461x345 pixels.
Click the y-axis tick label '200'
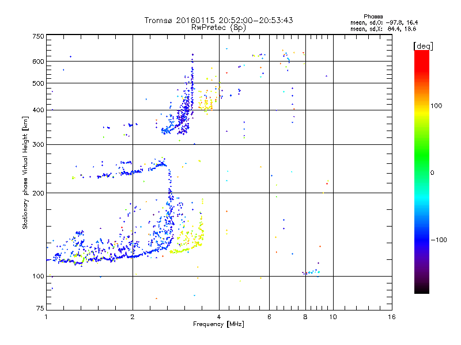point(39,193)
